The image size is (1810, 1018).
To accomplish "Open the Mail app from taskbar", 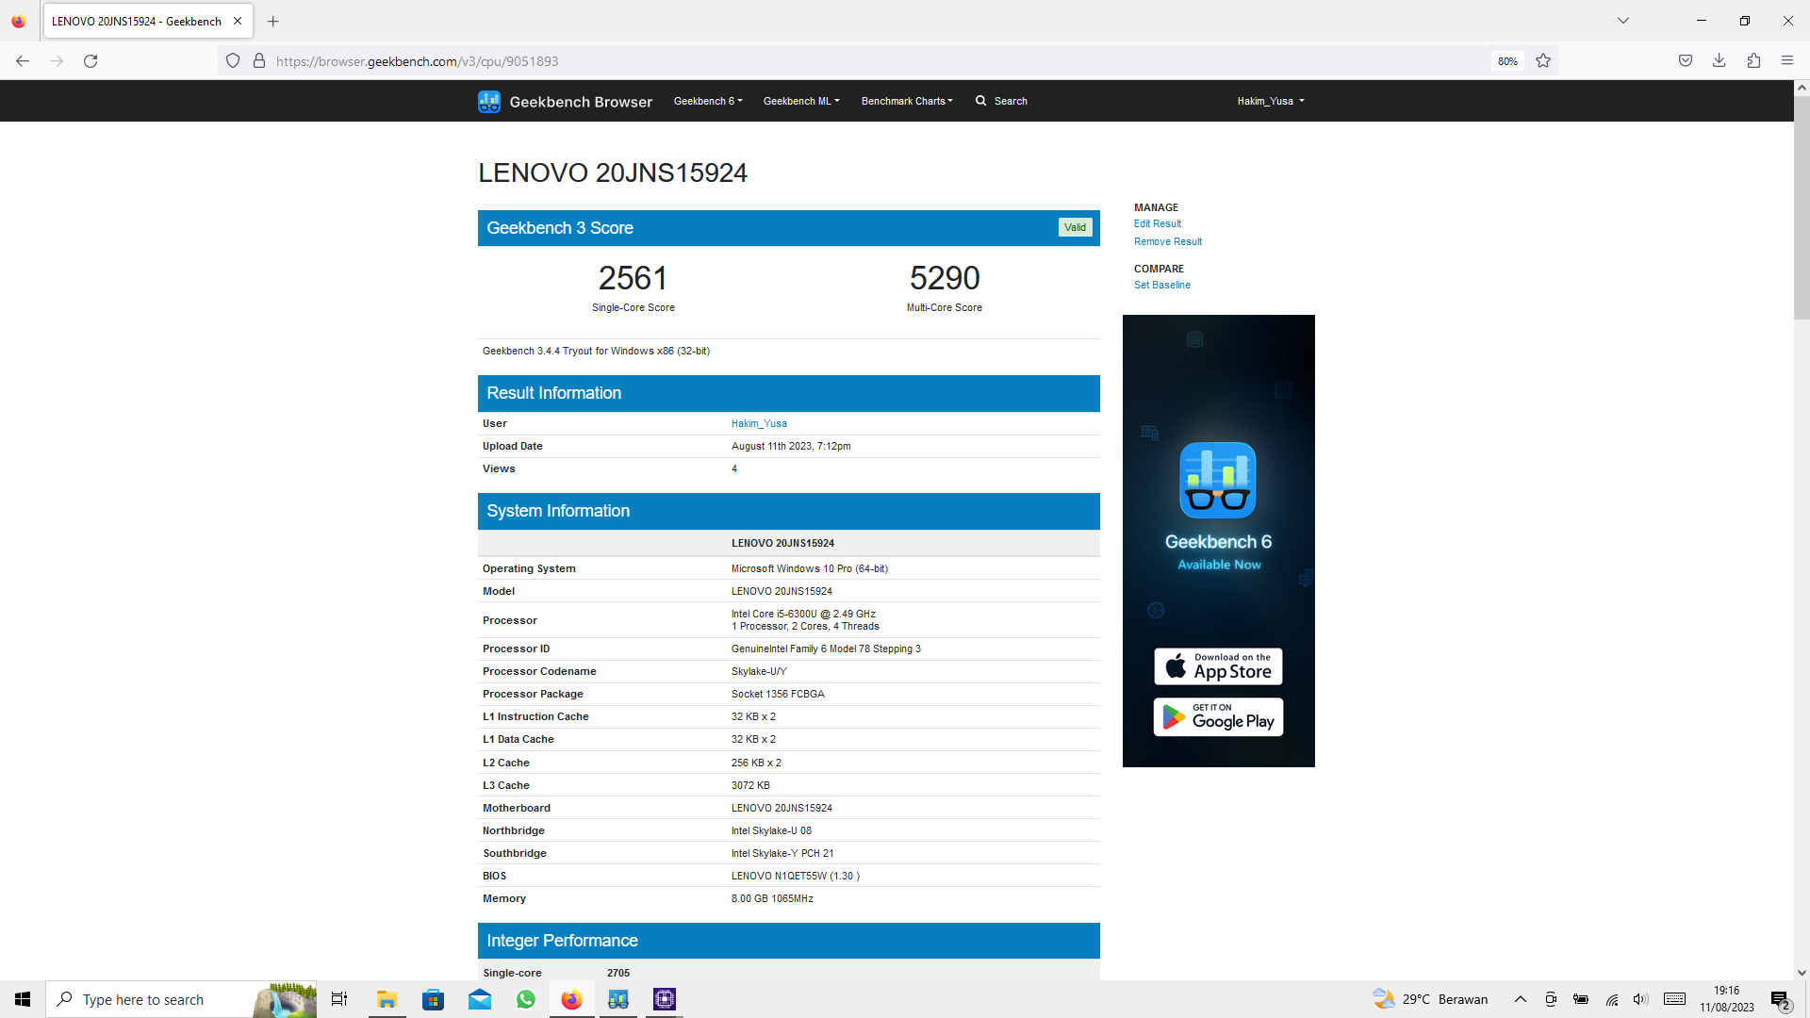I will [480, 999].
